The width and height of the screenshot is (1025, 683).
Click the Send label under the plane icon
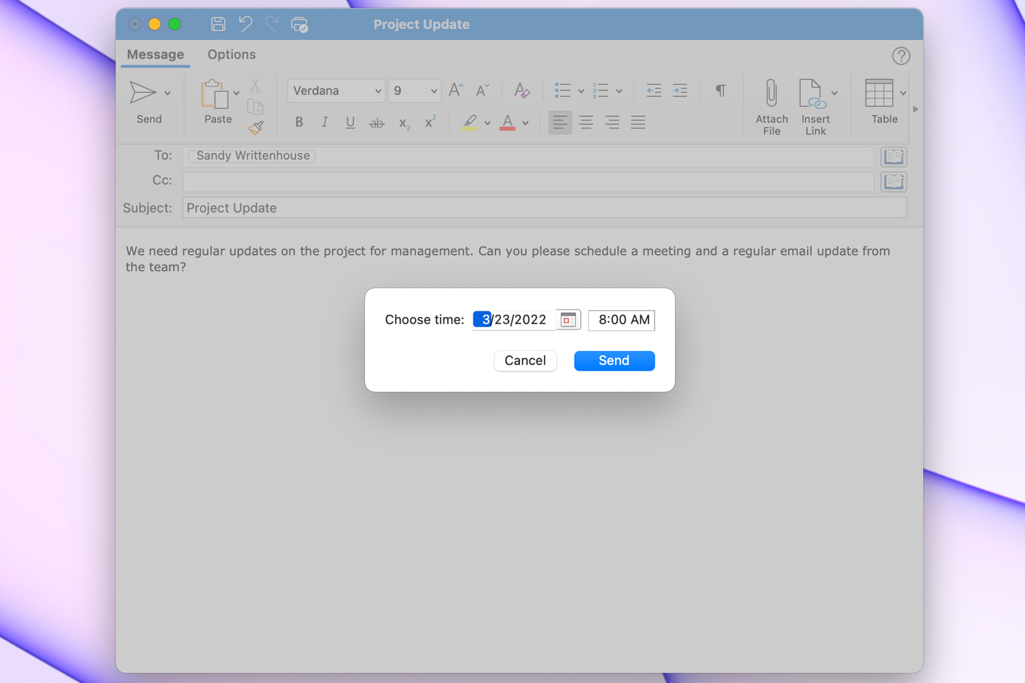149,119
